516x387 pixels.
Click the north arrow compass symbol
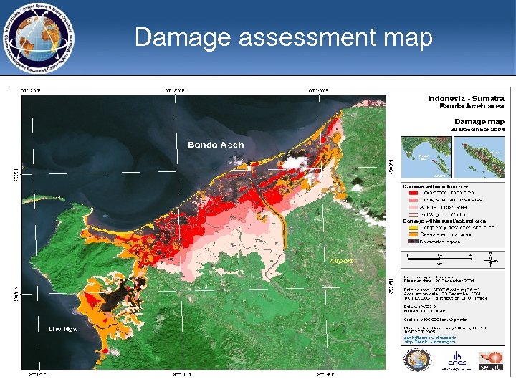pos(490,259)
